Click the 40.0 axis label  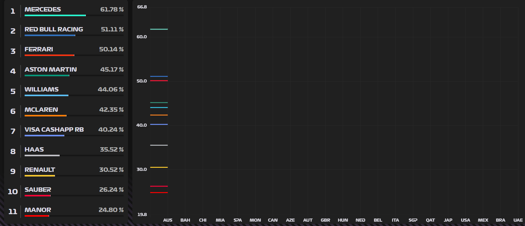(x=141, y=125)
